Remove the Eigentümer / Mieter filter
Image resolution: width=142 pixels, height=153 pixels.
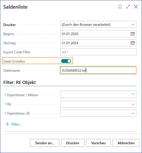pos(5,95)
